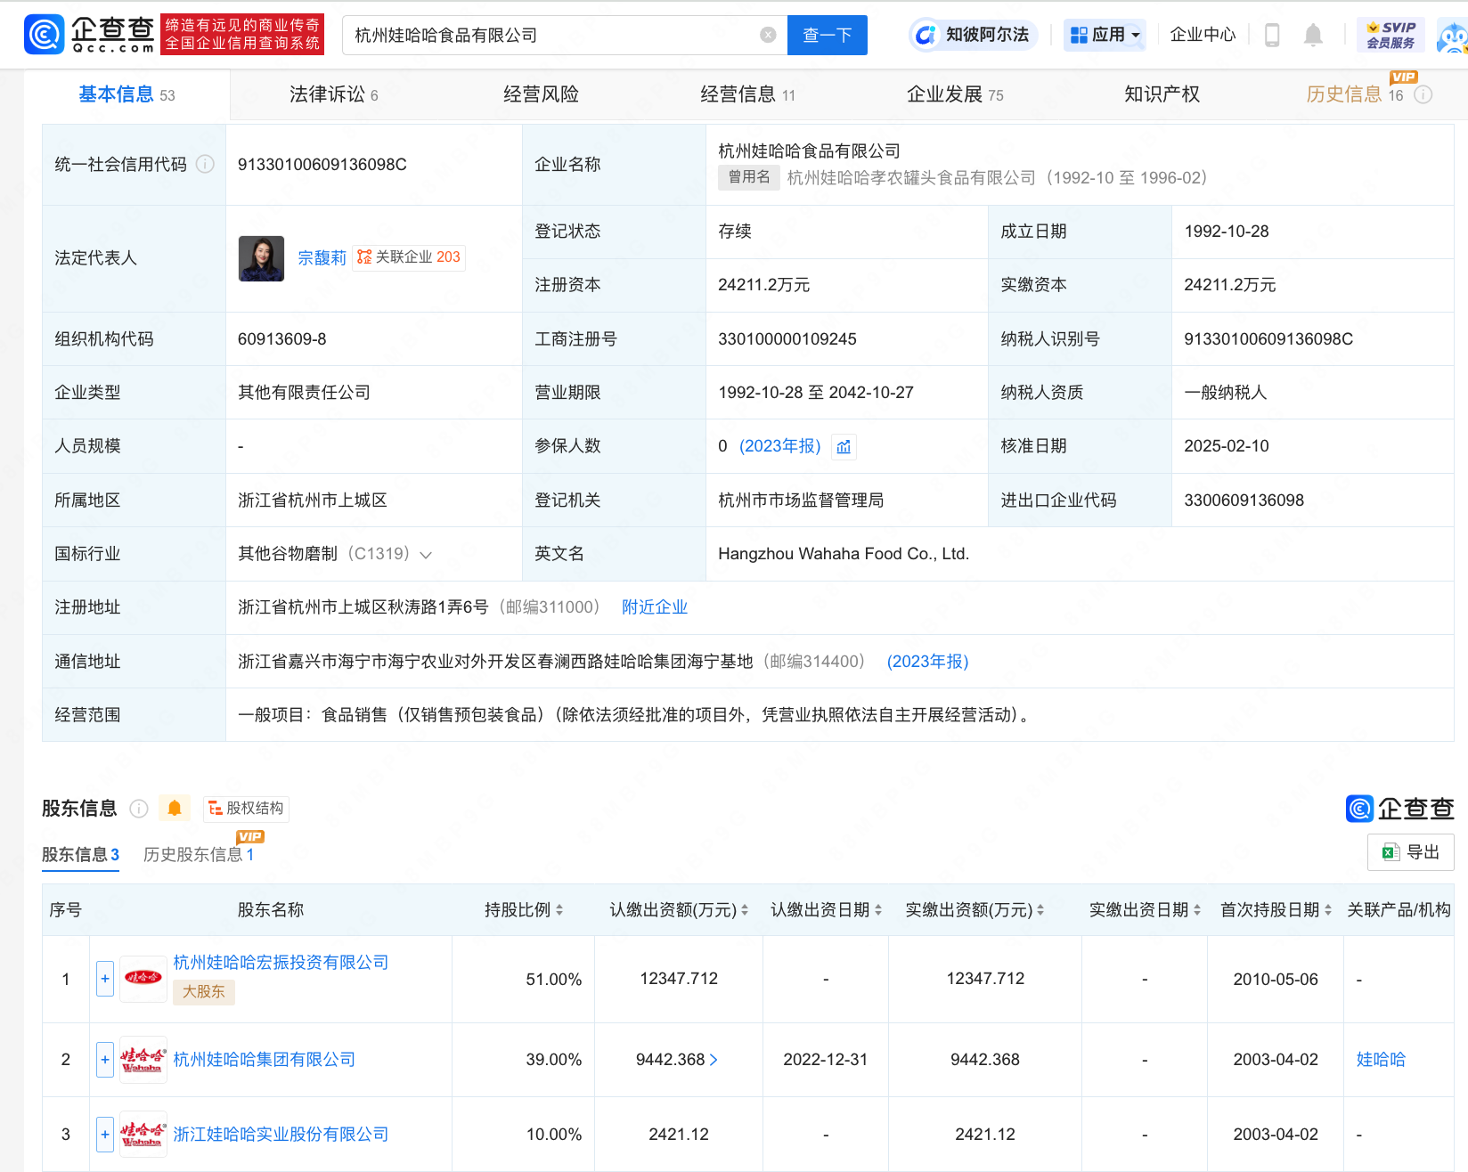Viewport: 1468px width, 1172px height.
Task: Open the notification bell in header
Action: (x=1312, y=35)
